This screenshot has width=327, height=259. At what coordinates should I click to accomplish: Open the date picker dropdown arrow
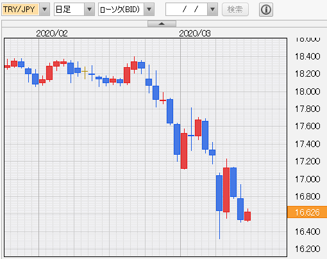[212, 10]
